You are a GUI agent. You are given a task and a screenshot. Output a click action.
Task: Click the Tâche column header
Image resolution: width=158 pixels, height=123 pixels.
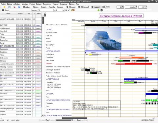point(8,14)
